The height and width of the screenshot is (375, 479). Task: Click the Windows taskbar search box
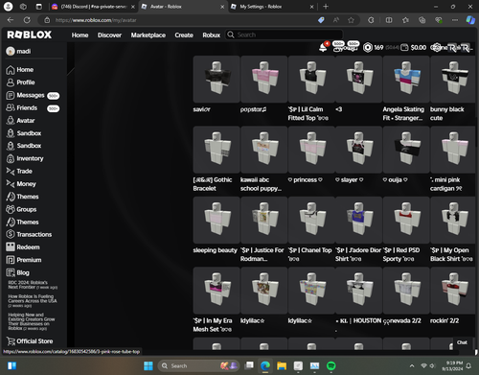point(199,365)
